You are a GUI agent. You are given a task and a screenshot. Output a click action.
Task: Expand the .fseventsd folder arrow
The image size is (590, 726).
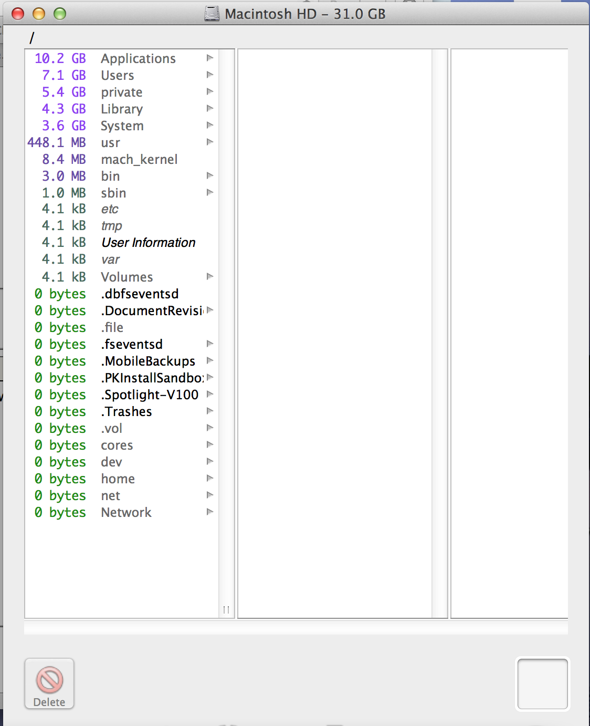tap(210, 344)
